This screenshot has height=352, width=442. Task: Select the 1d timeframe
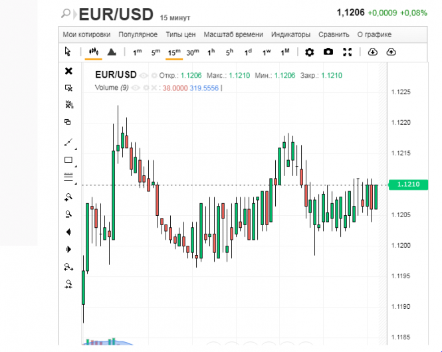248,52
